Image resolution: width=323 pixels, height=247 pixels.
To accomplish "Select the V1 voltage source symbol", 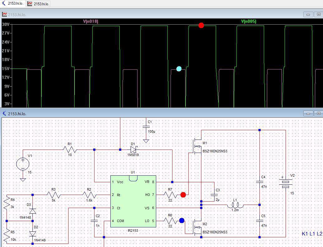I will click(23, 164).
